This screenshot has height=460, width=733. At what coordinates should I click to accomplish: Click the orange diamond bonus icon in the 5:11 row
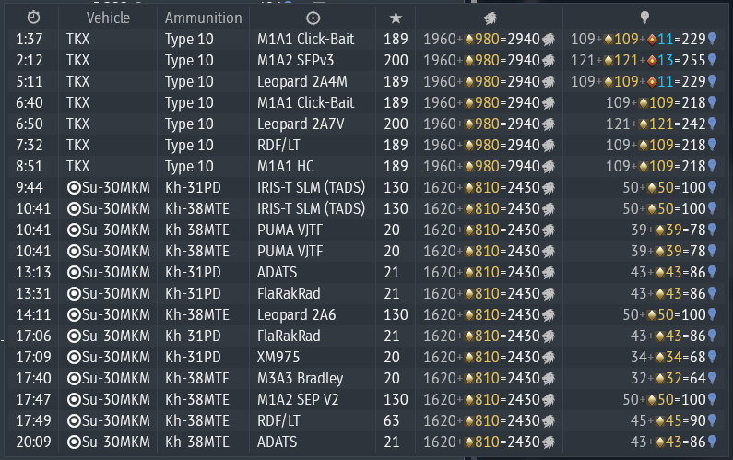point(652,82)
